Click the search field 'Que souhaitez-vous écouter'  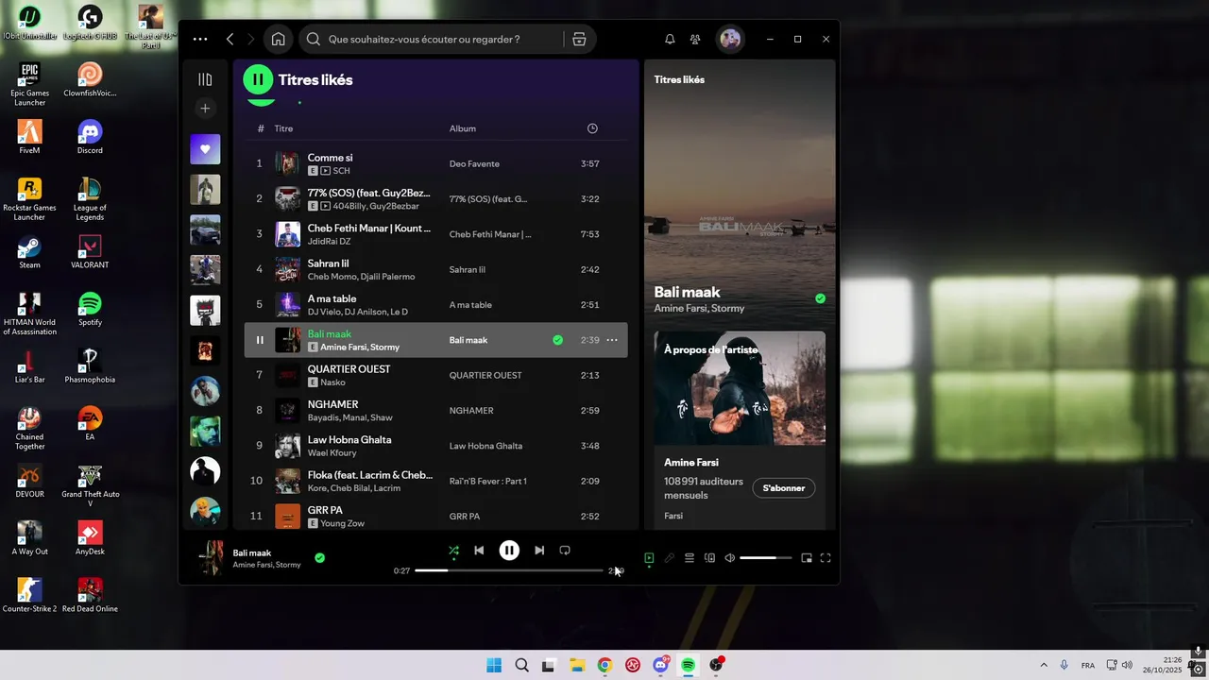click(x=424, y=40)
